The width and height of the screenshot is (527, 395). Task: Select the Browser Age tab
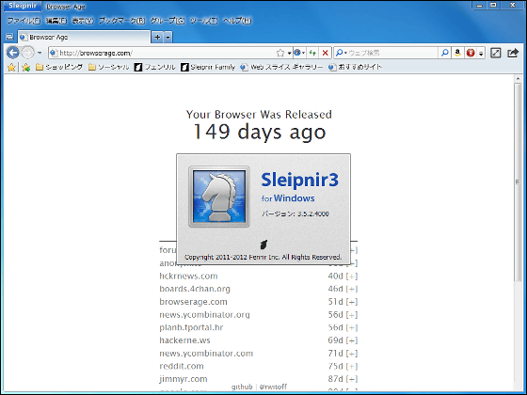pyautogui.click(x=84, y=37)
